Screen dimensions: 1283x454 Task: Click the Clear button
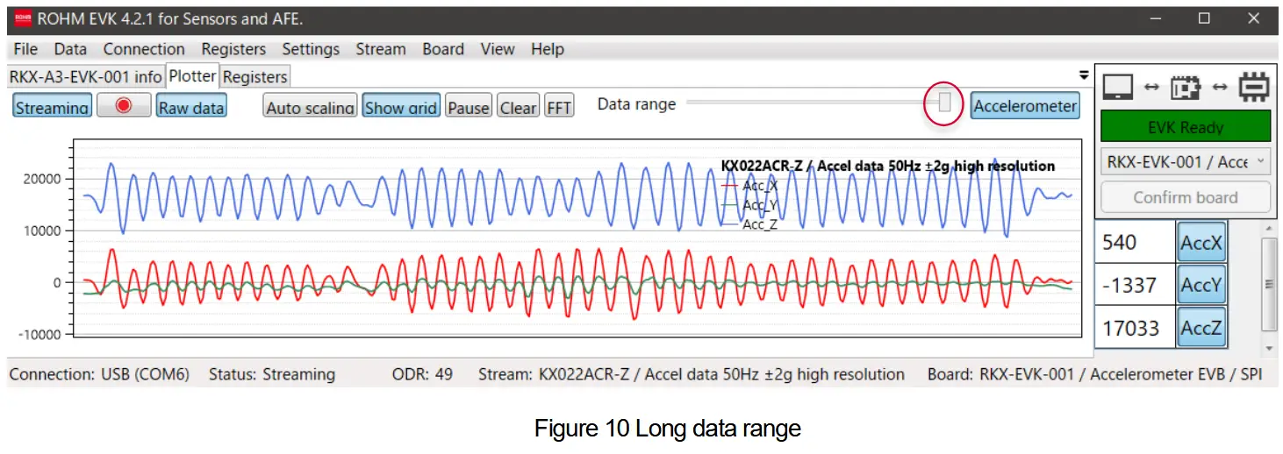pos(518,107)
